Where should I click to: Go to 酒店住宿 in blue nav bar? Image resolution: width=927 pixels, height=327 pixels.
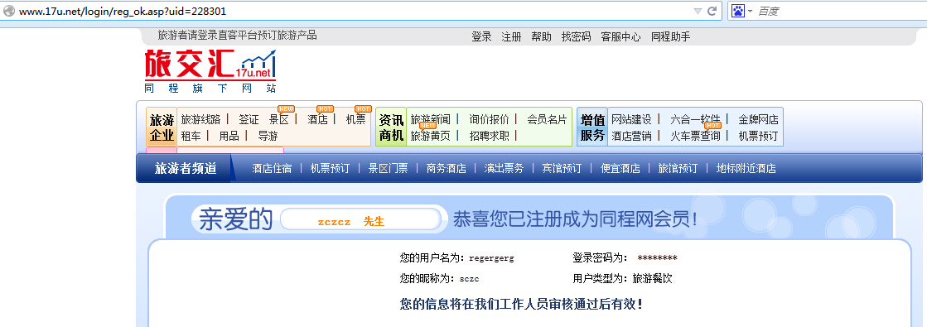(272, 169)
